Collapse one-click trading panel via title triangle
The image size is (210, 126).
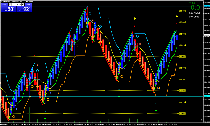click(2, 2)
